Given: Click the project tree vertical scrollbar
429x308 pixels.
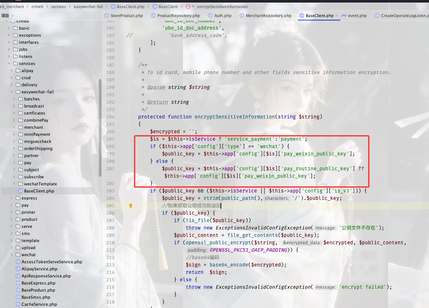Looking at the screenshot, I should pyautogui.click(x=100, y=127).
